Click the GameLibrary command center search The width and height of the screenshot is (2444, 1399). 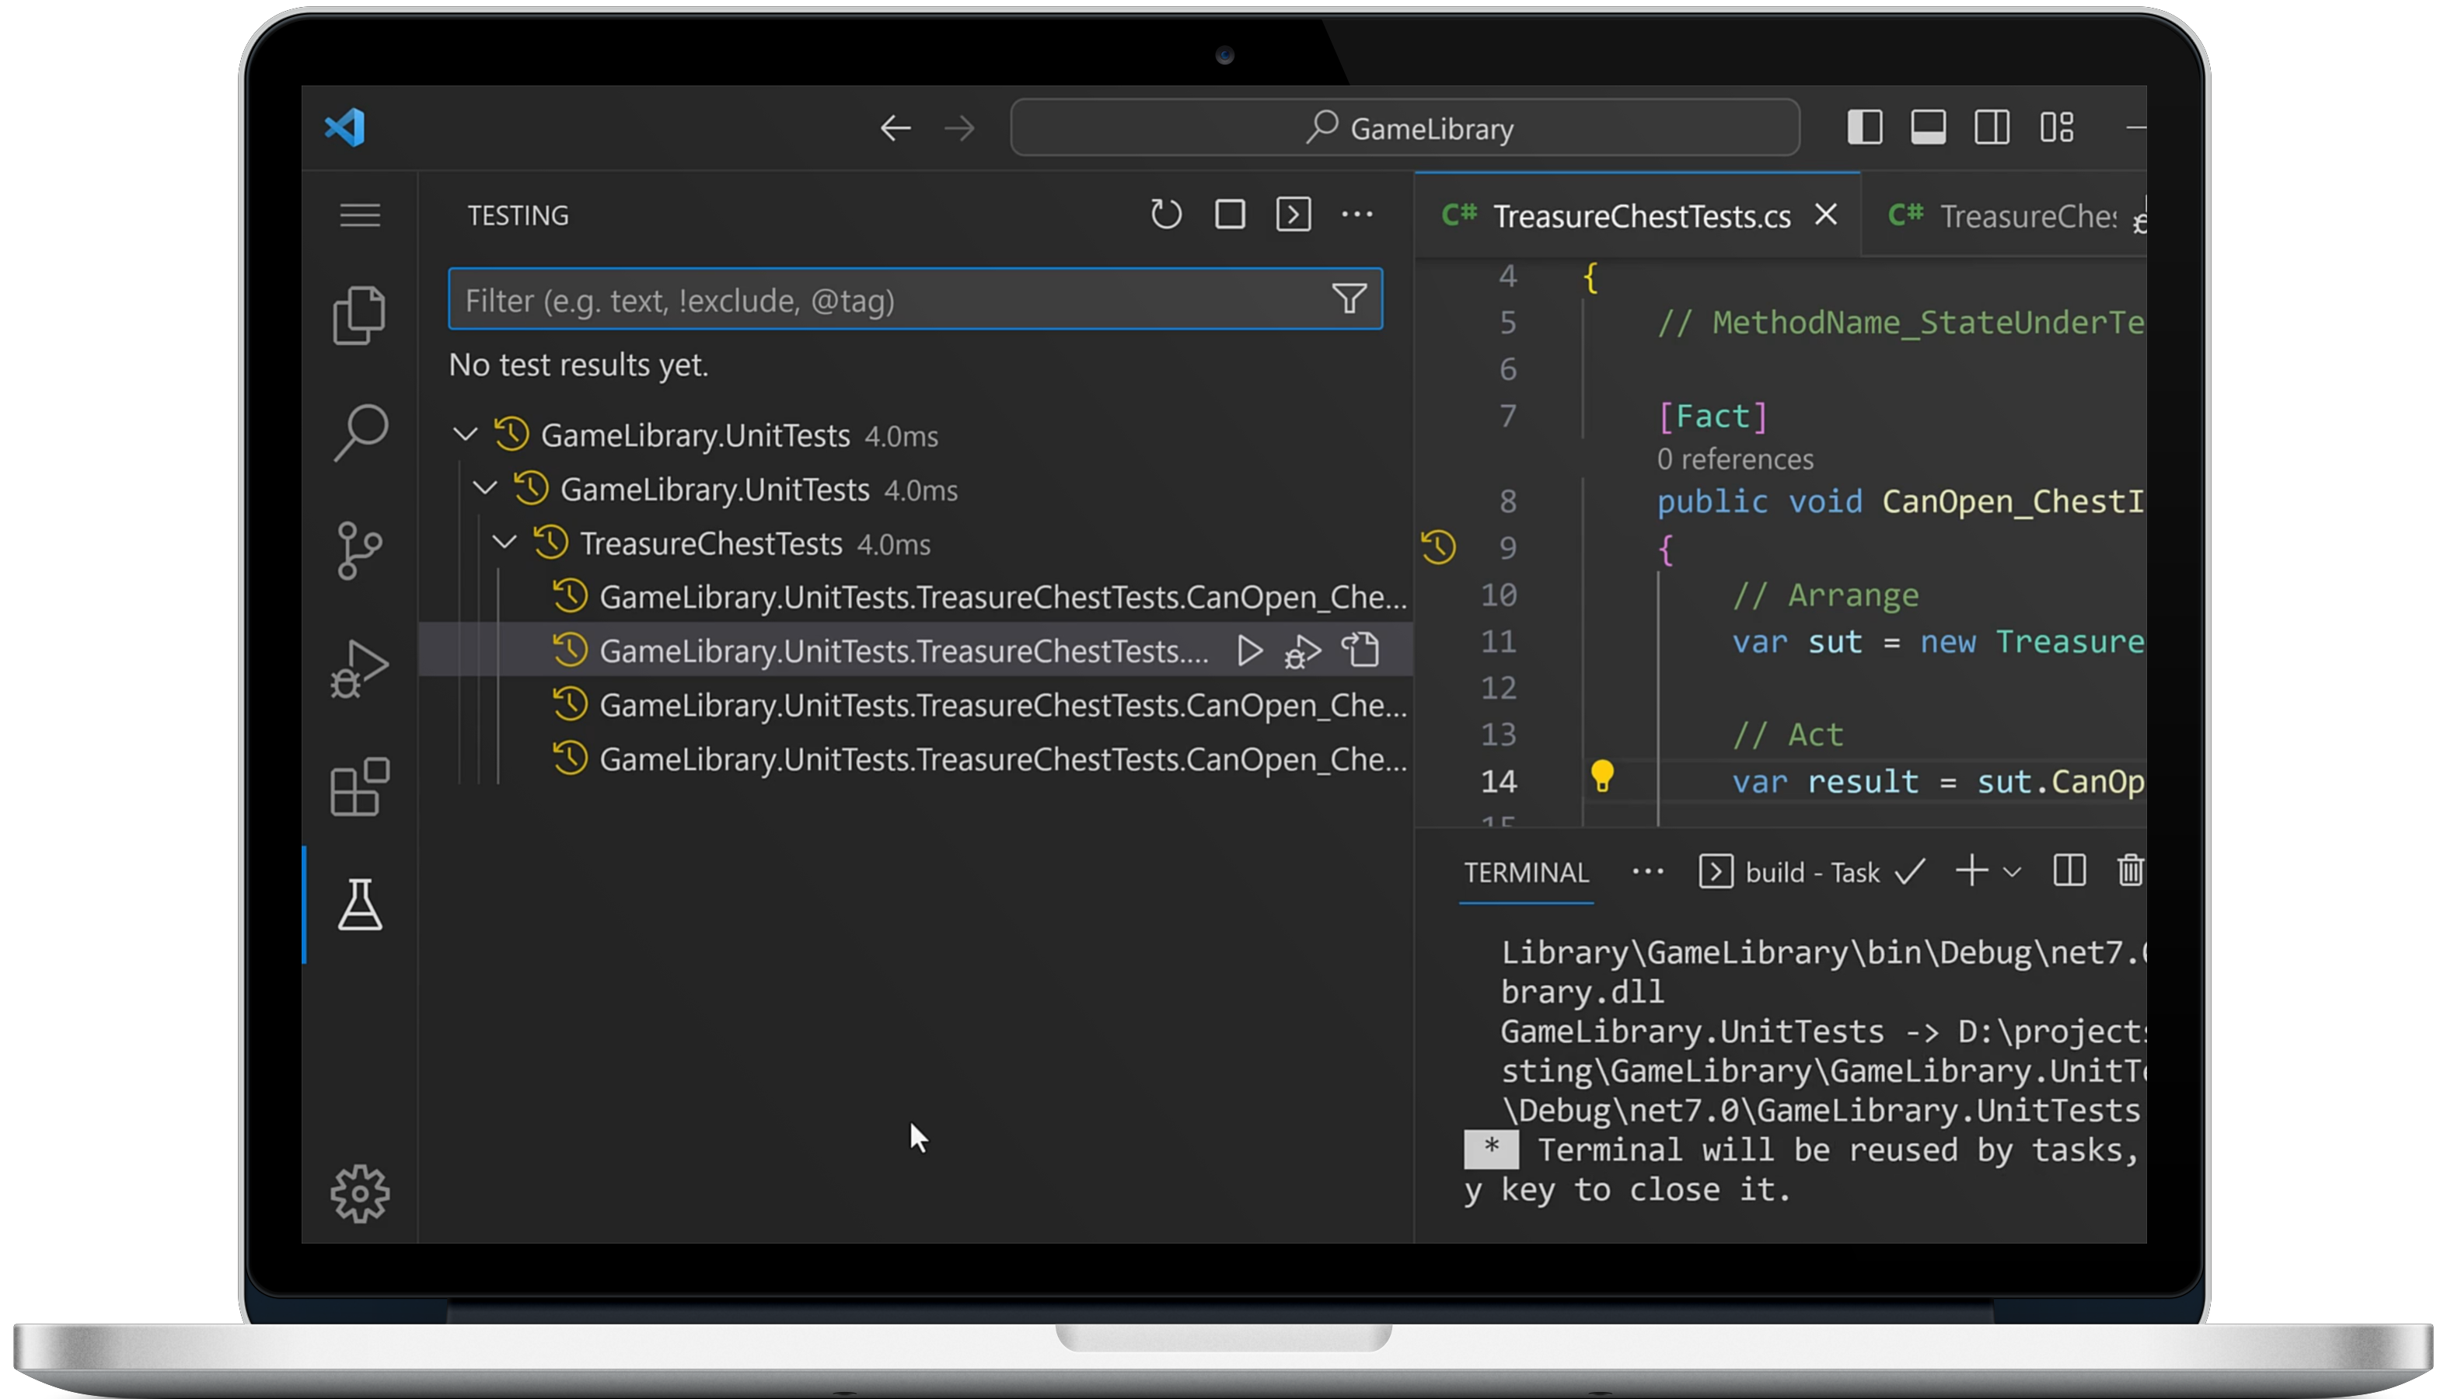[x=1405, y=127]
